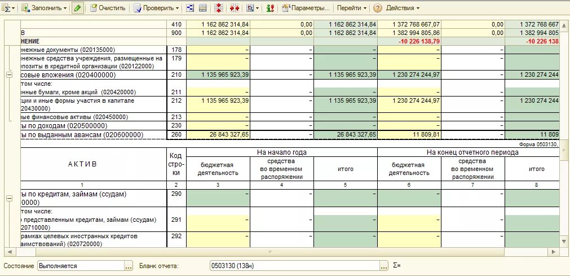The image size is (570, 276).
Task: Select row 900 cell 1 382 994 805,86
Action: tap(409, 33)
